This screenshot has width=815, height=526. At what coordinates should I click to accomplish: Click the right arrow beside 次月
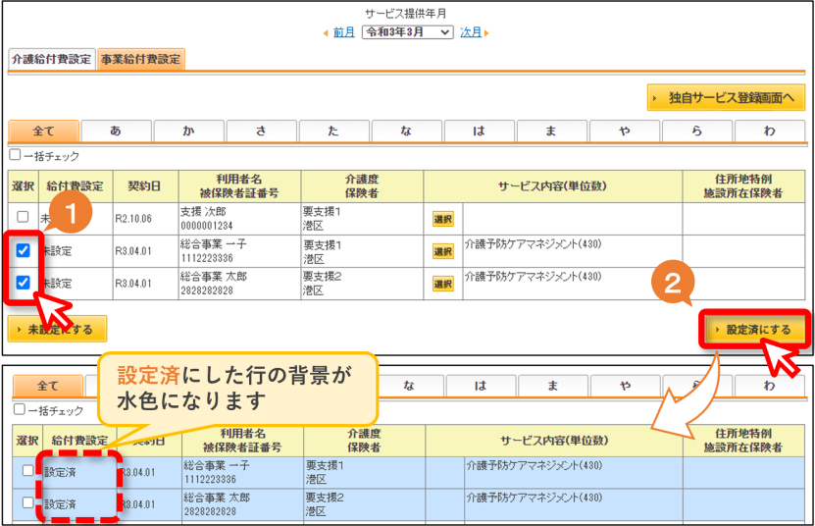point(486,32)
